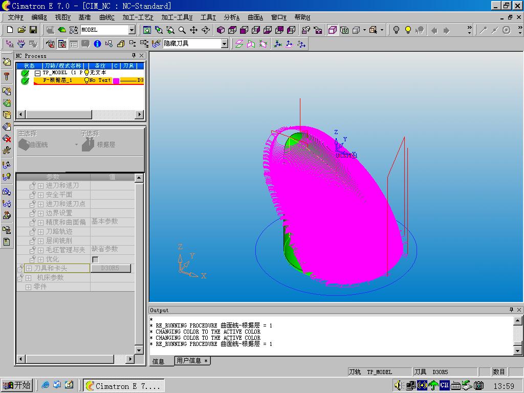Toggle the pink wireframe-shaded render mode
This screenshot has height=393, width=524.
pyautogui.click(x=332, y=30)
